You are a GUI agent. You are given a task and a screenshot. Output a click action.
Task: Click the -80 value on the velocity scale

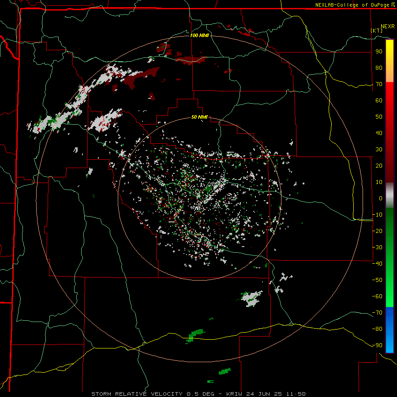pyautogui.click(x=377, y=329)
